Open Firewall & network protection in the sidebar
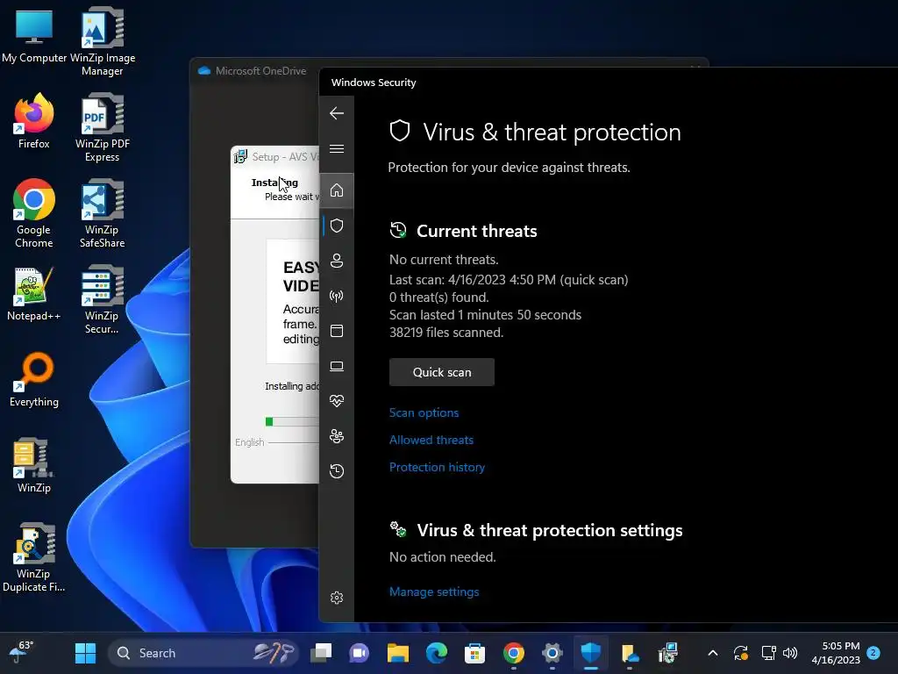Viewport: 898px width, 674px height. coord(337,296)
